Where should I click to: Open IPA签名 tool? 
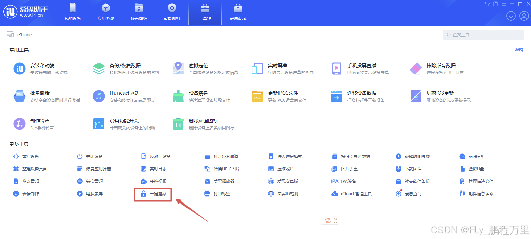pyautogui.click(x=344, y=181)
